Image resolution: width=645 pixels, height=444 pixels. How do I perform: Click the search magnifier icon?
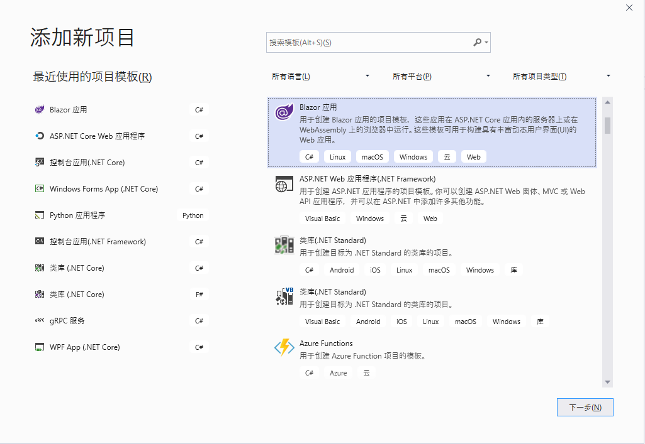[478, 43]
